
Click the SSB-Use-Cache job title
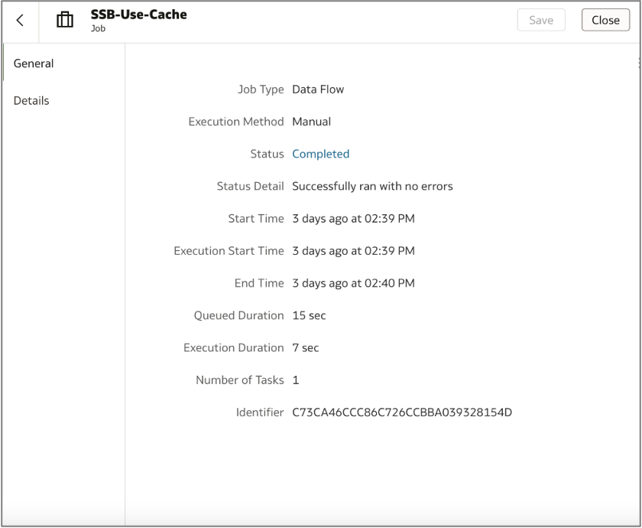(140, 15)
